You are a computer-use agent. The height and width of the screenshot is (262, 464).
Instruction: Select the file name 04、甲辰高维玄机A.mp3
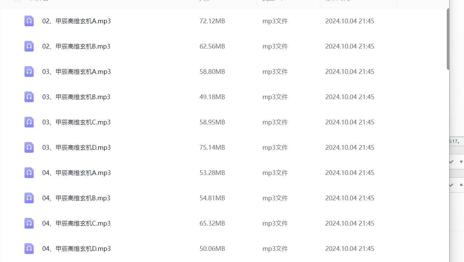click(x=76, y=173)
